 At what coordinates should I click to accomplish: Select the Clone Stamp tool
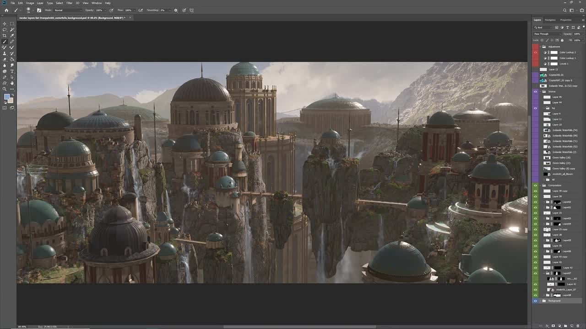tap(5, 53)
